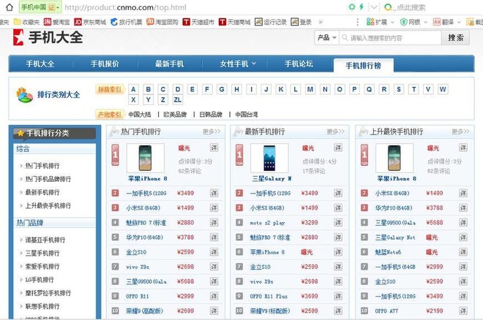Open 魅族PRO 7 link in 热门手机排行
Screen dimensions: 483x320
146,223
